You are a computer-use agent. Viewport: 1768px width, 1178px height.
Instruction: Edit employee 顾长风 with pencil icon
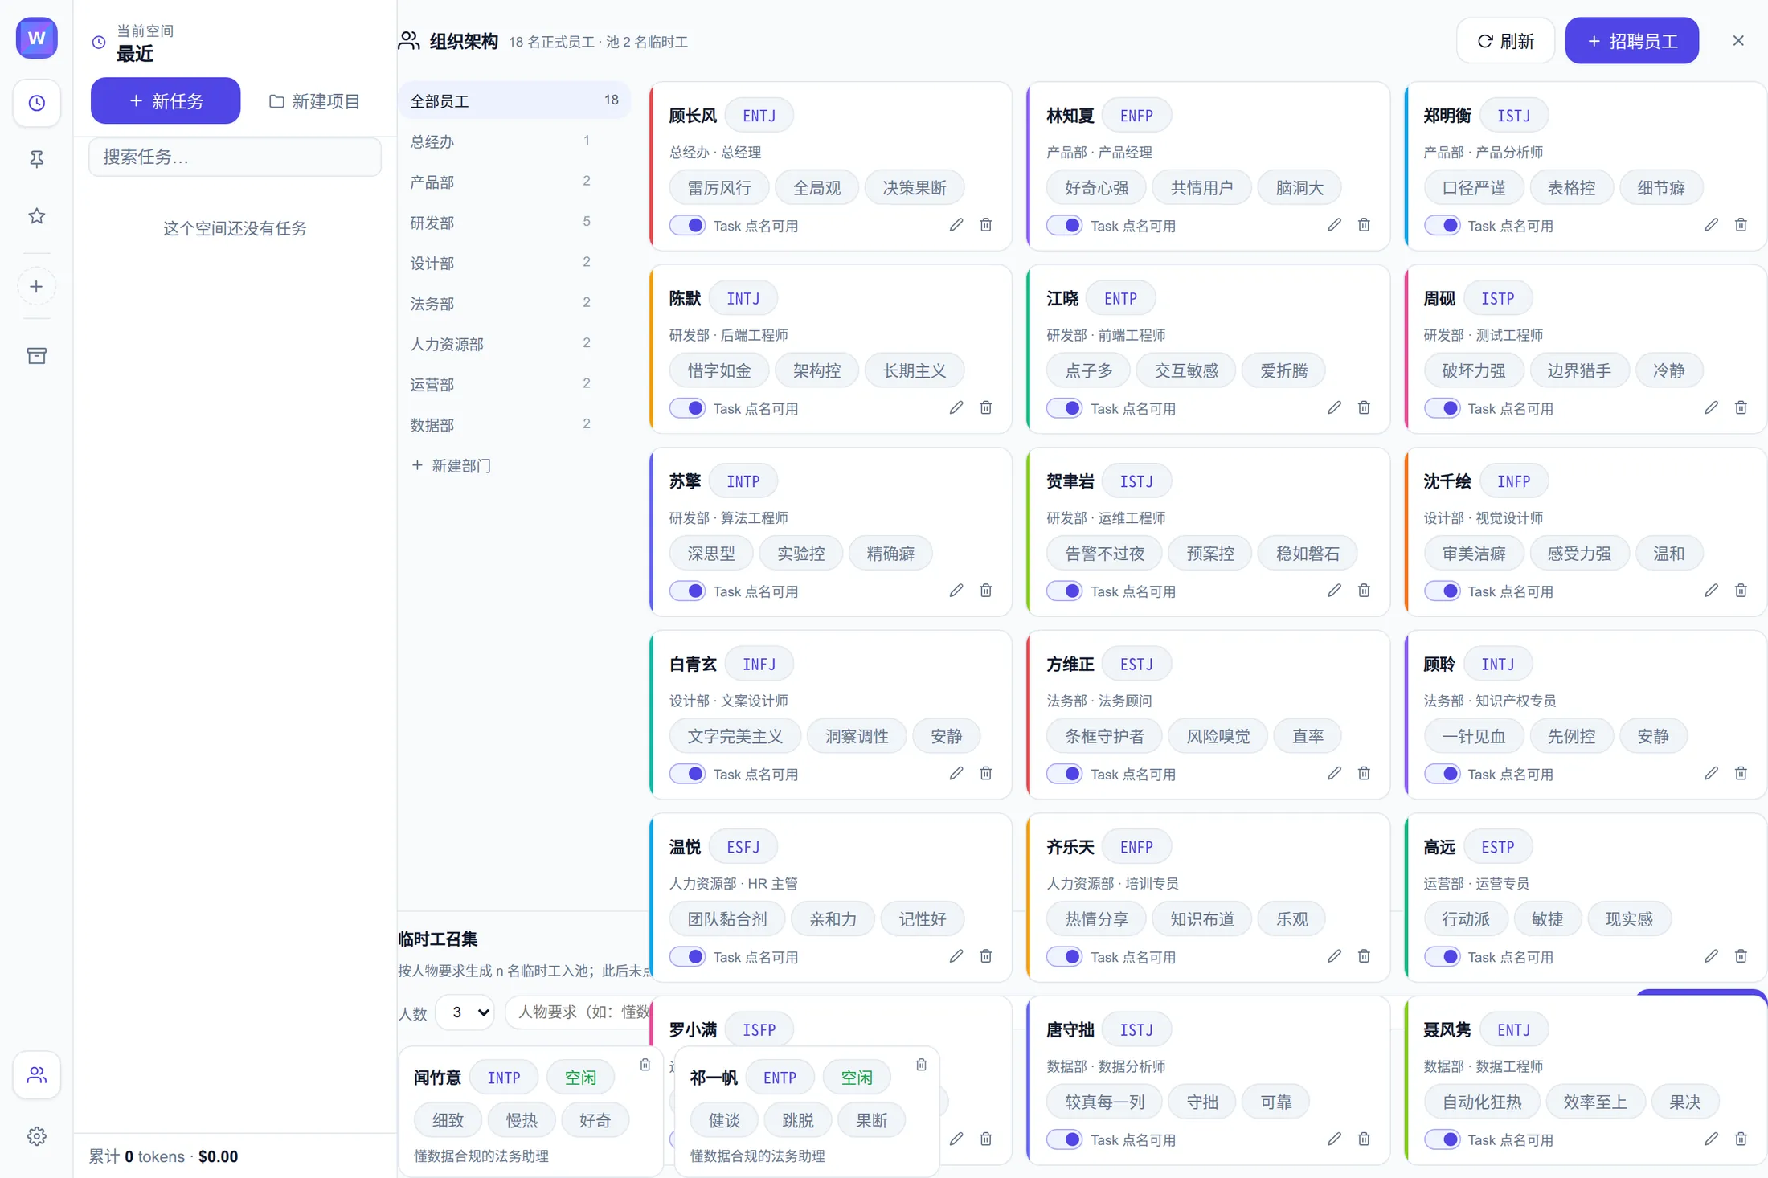tap(956, 225)
